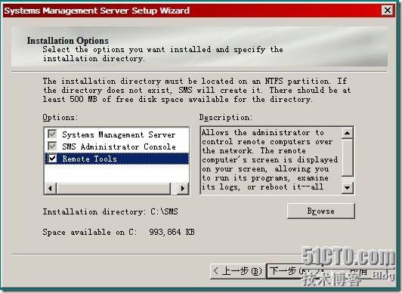The height and width of the screenshot is (293, 402).
Task: Click the installation directory path C:\SMS
Action: 164,211
